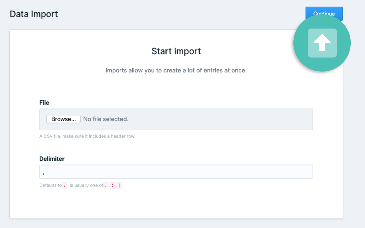Click the 'Imports allow you to create' description
The image size is (365, 228).
click(176, 70)
